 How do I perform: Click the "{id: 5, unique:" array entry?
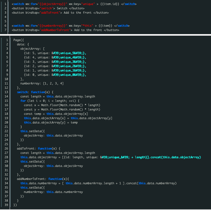coord(37,53)
